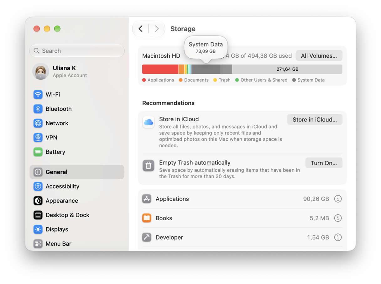Click red Applications segment in storage bar
The image size is (381, 284).
point(160,69)
